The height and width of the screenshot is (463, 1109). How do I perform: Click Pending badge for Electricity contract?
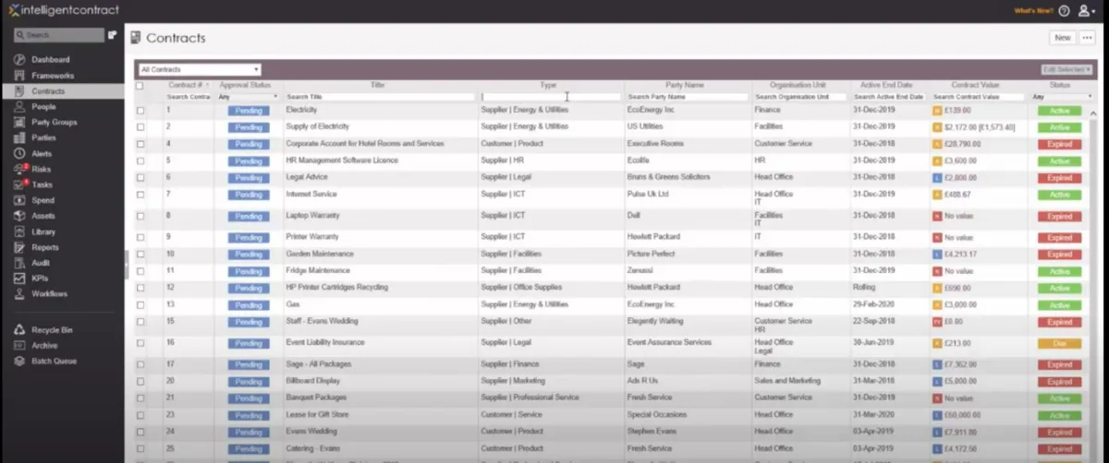249,111
